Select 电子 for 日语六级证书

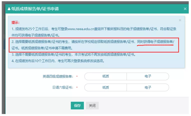pyautogui.click(x=148, y=87)
